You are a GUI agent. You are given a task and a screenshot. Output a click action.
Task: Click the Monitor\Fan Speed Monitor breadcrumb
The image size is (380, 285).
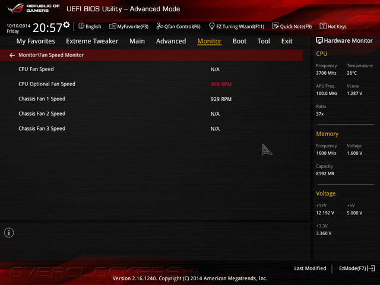point(51,55)
